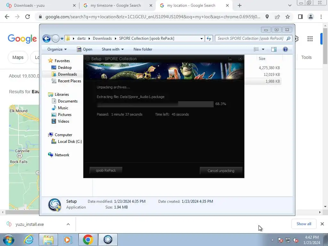Select Network in navigation pane
The height and width of the screenshot is (246, 328).
(x=59, y=155)
